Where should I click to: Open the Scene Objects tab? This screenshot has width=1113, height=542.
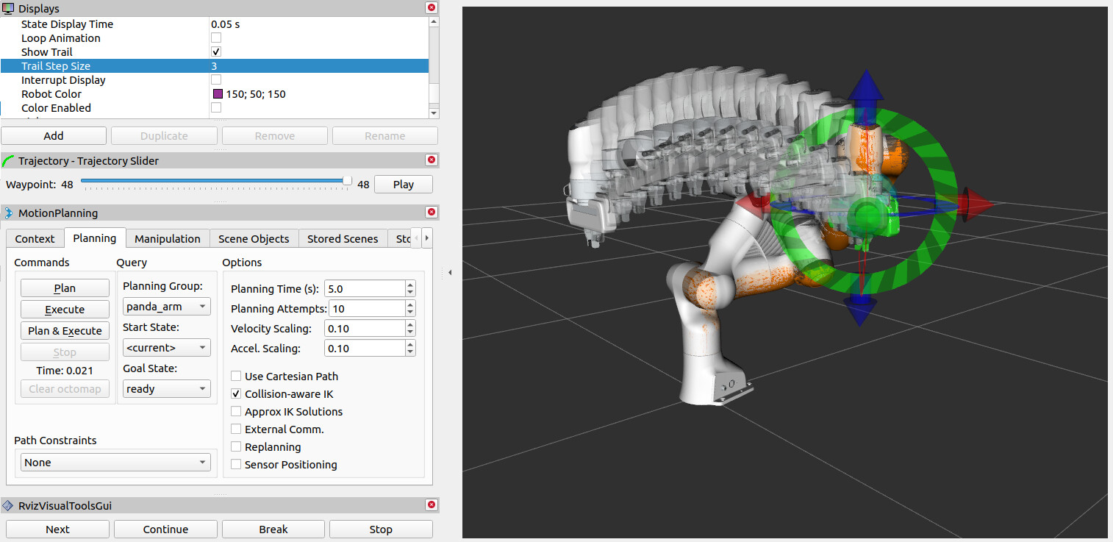(254, 238)
